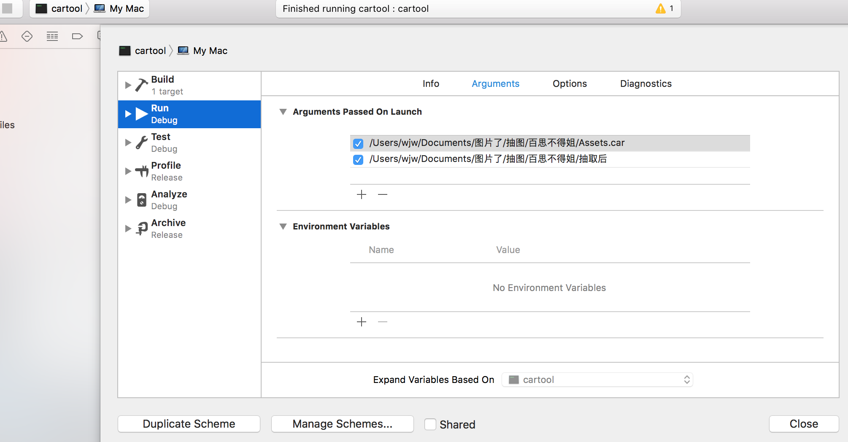This screenshot has height=442, width=848.
Task: Remove the selected launch argument with minus
Action: 383,194
